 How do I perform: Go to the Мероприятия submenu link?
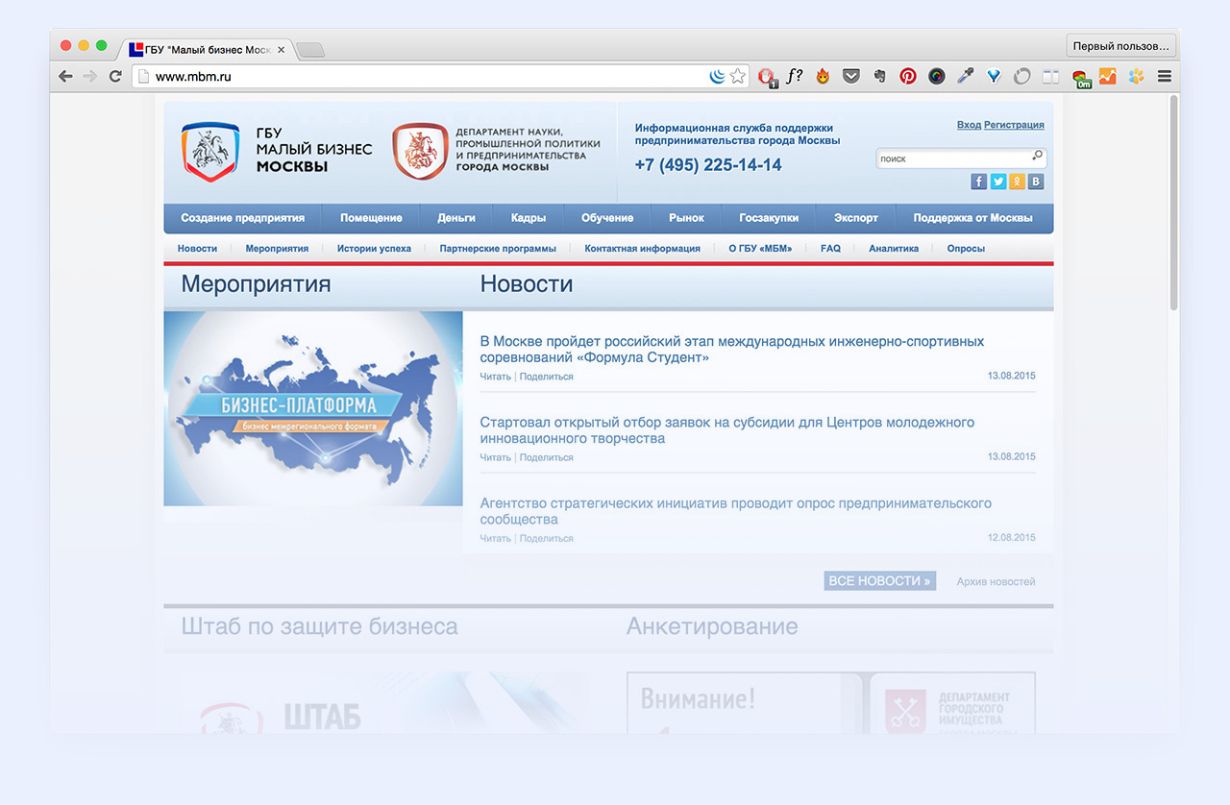click(x=277, y=248)
